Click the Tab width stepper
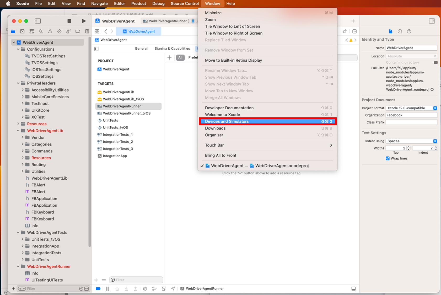 (408, 148)
